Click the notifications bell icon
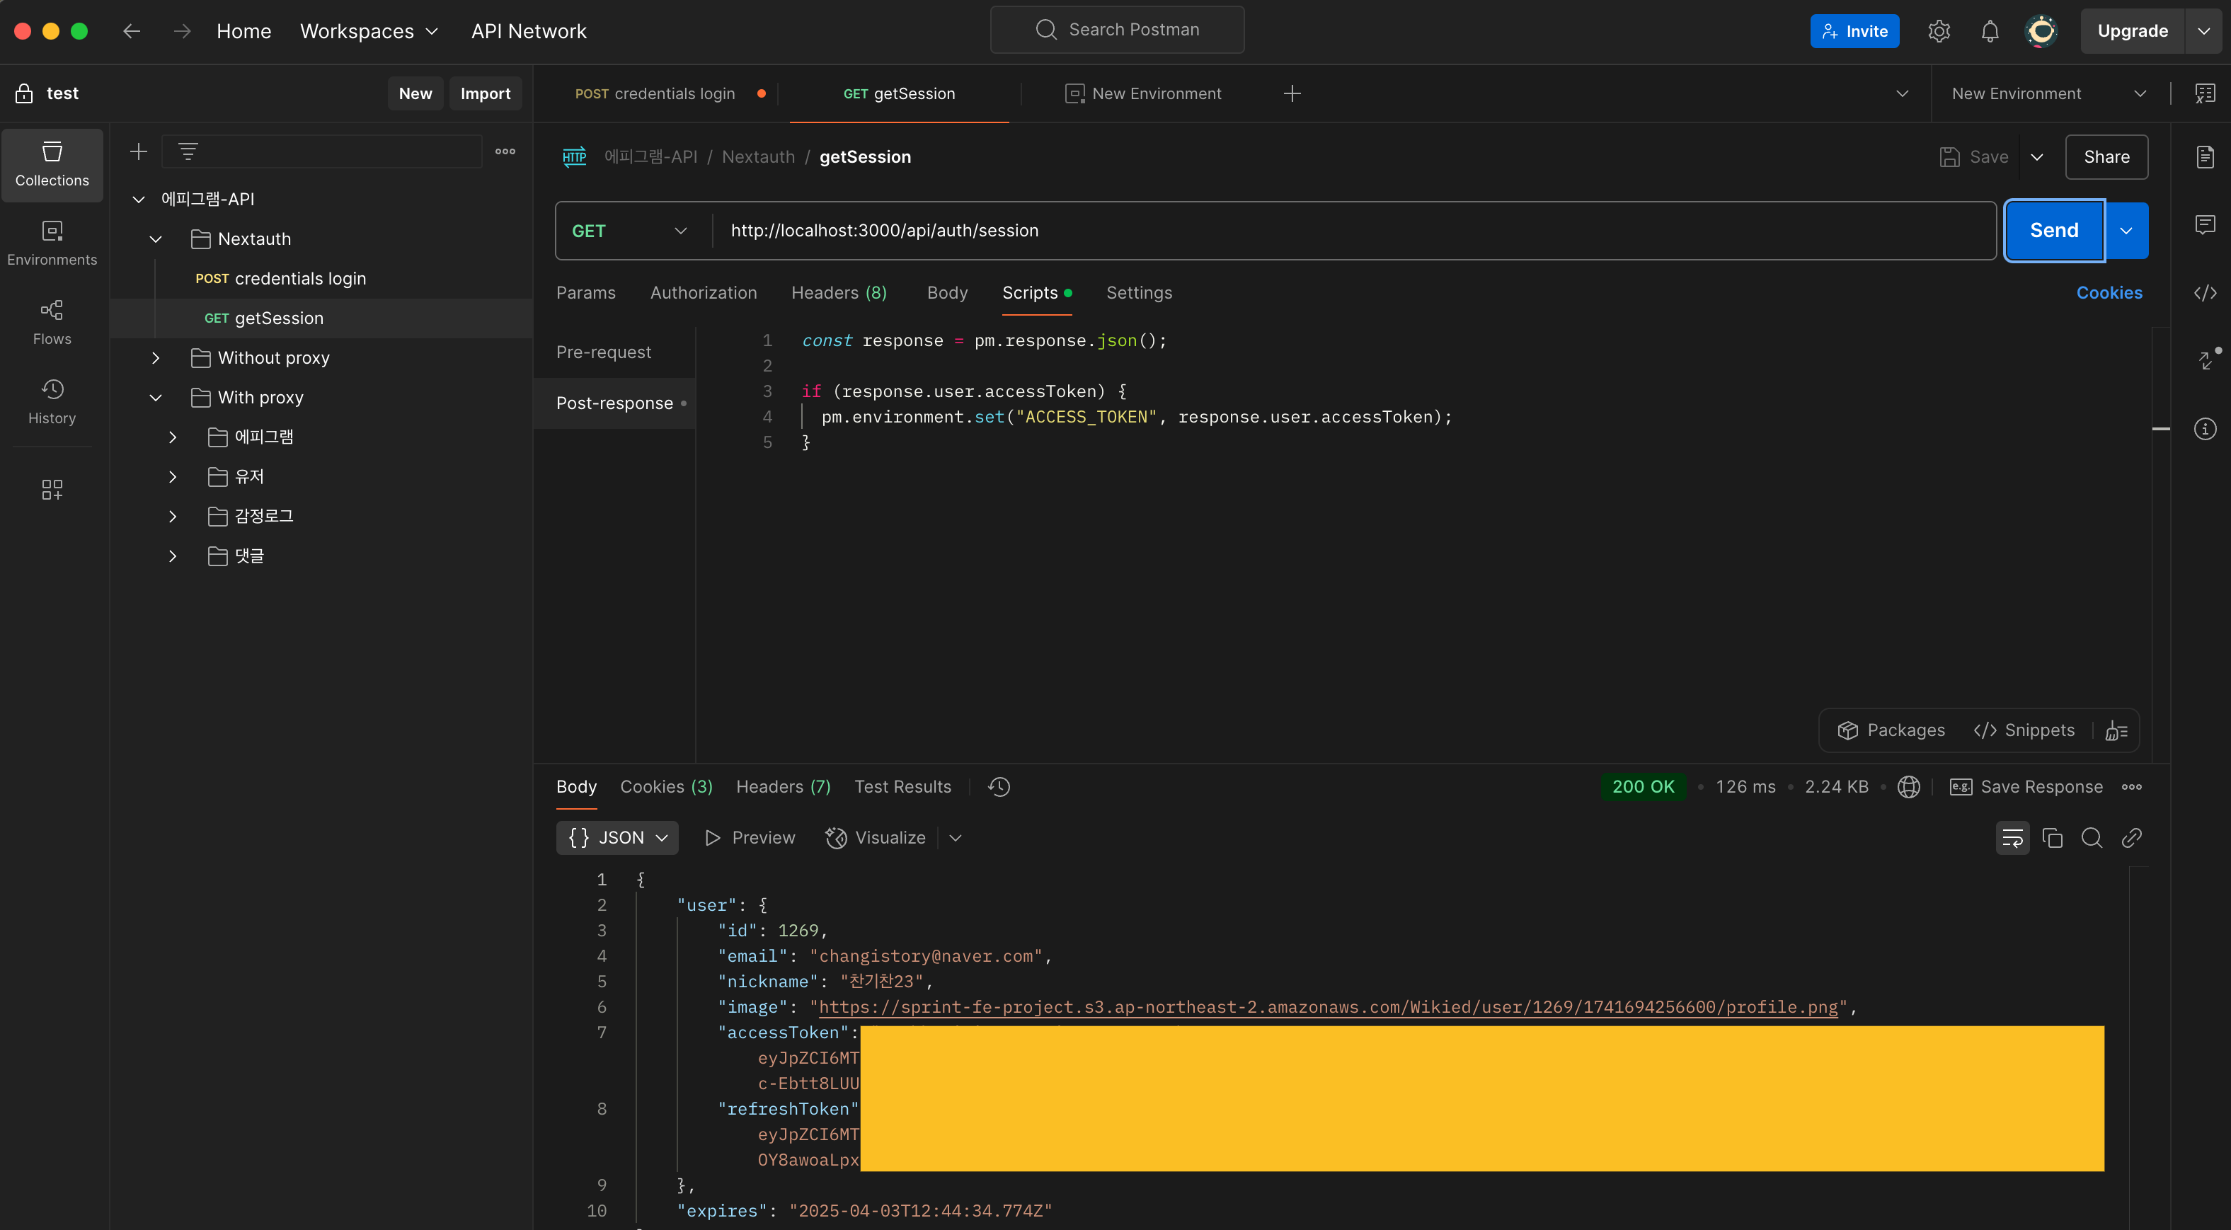 tap(1990, 31)
